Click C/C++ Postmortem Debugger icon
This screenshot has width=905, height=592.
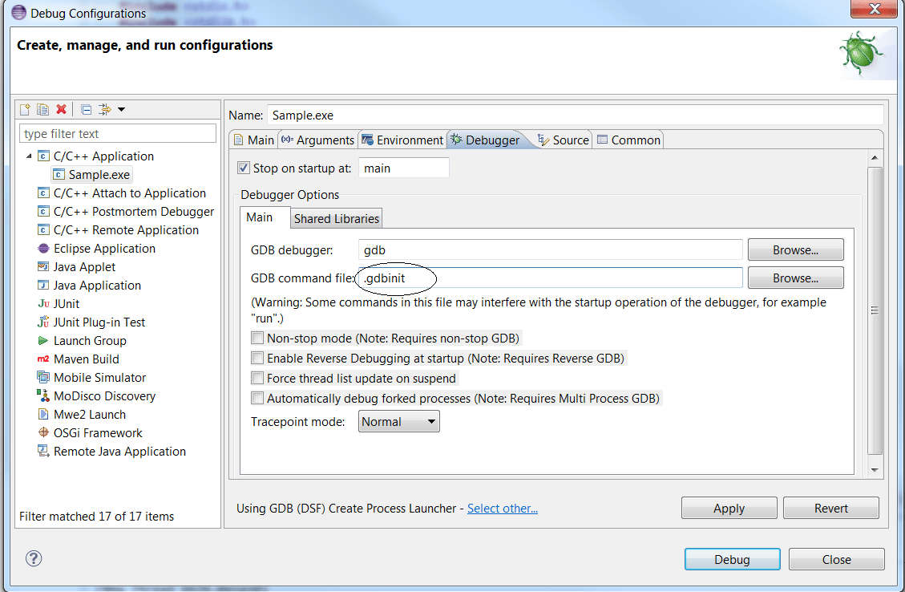click(x=43, y=212)
